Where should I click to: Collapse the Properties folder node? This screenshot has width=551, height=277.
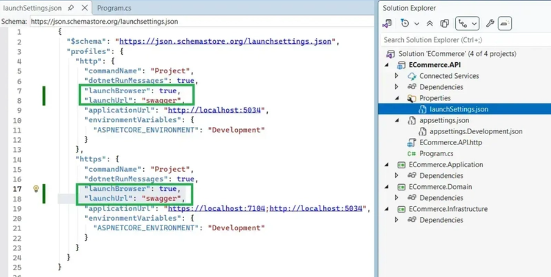(397, 98)
